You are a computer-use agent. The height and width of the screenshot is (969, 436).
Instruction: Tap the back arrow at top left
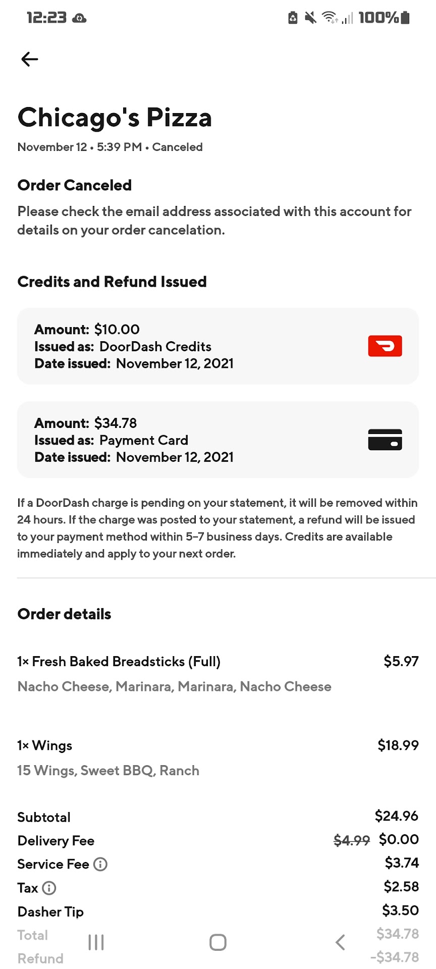[30, 60]
